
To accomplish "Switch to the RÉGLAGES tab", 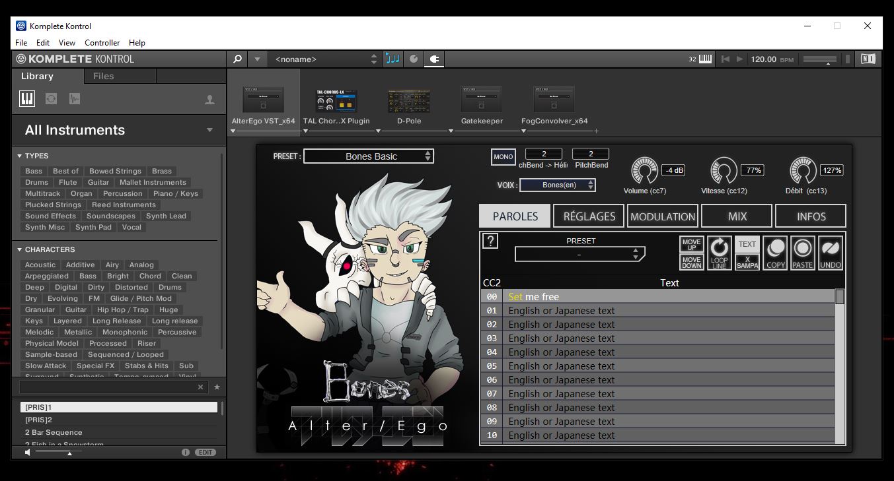I will (589, 216).
